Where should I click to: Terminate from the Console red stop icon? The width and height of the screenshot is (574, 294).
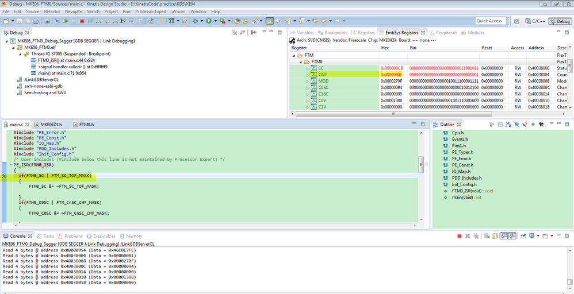tap(460, 236)
